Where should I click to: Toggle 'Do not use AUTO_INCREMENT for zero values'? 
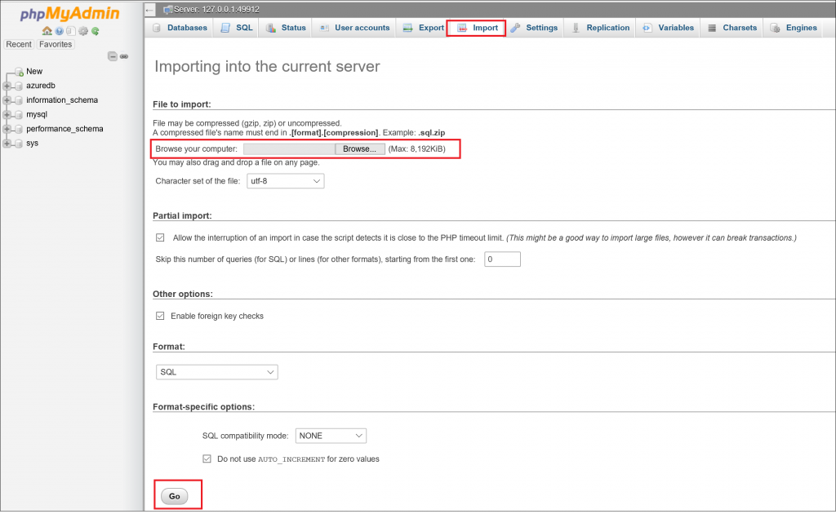(x=207, y=459)
